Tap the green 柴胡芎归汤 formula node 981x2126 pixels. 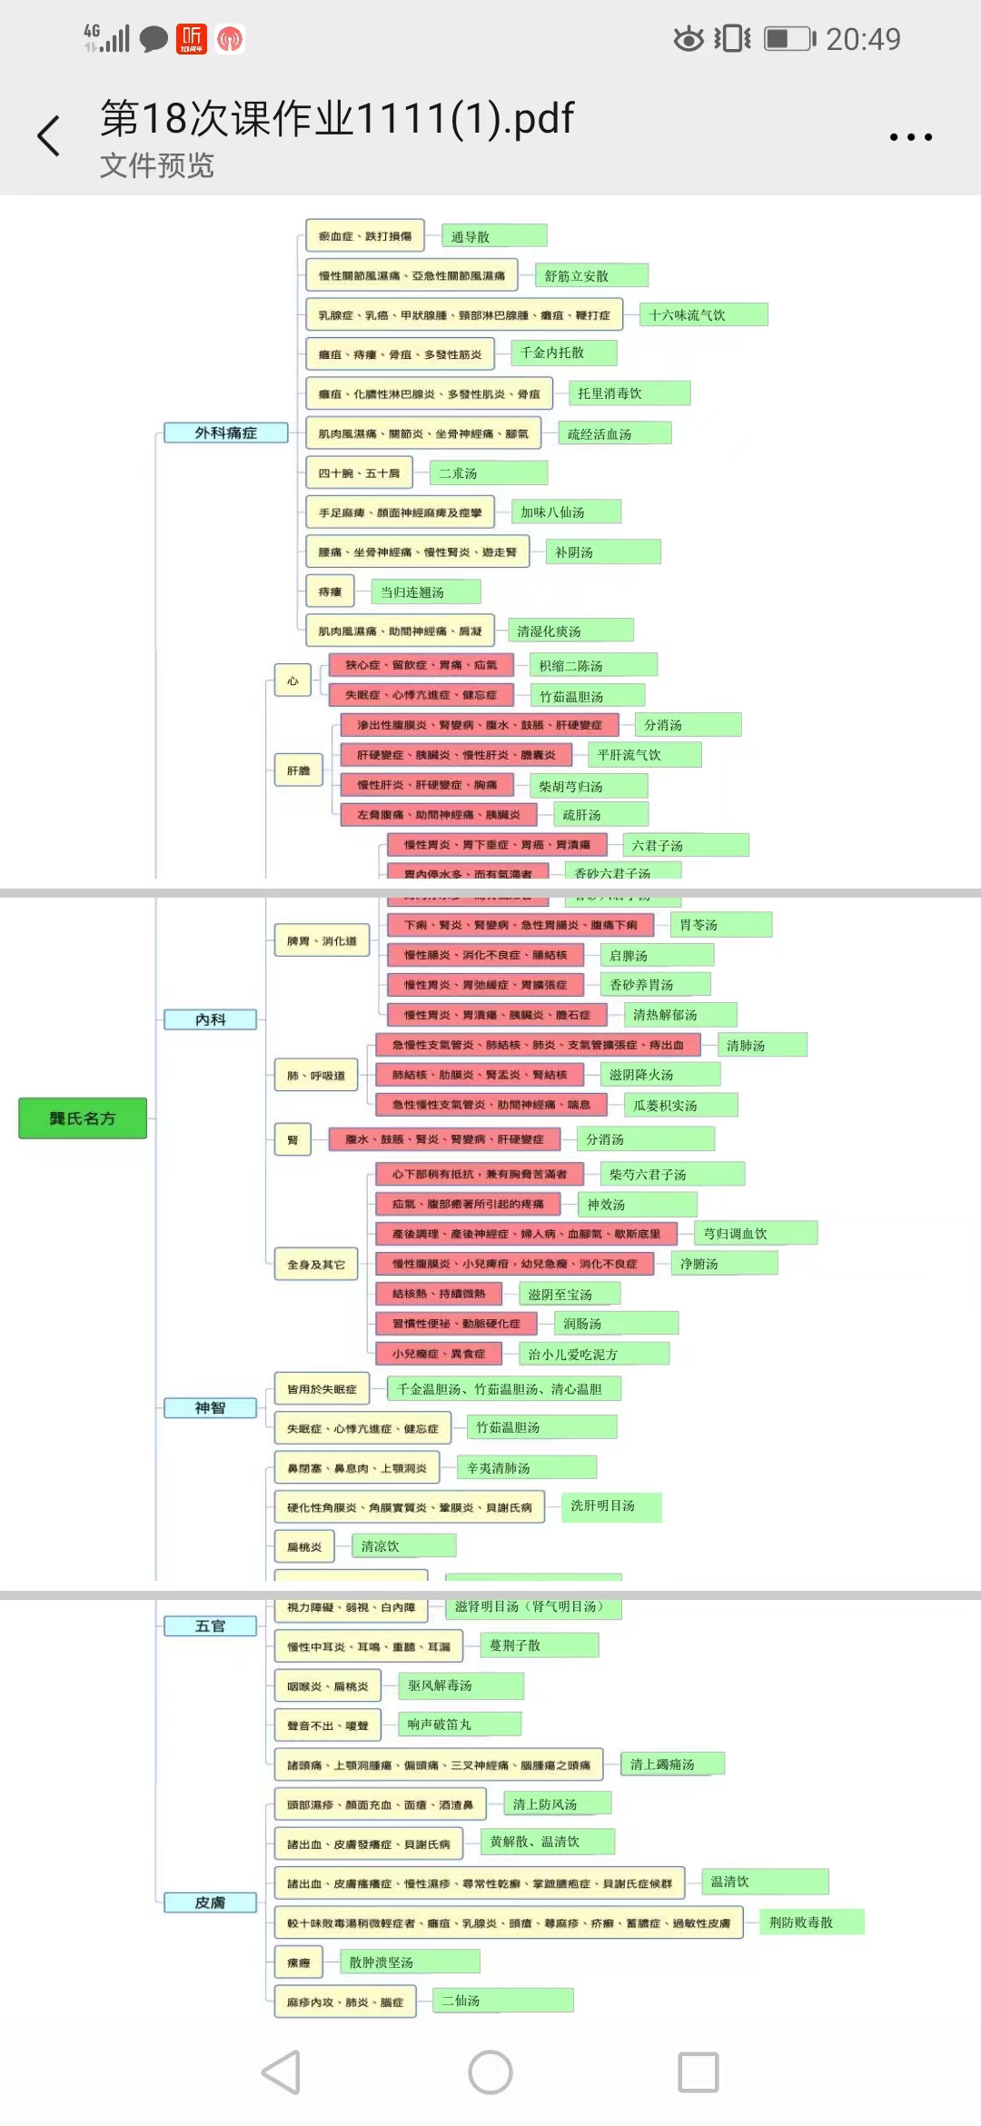[589, 786]
